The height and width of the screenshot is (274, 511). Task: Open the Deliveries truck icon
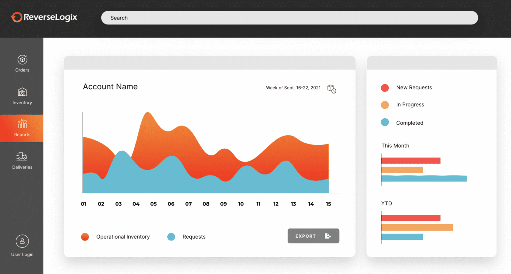click(22, 156)
